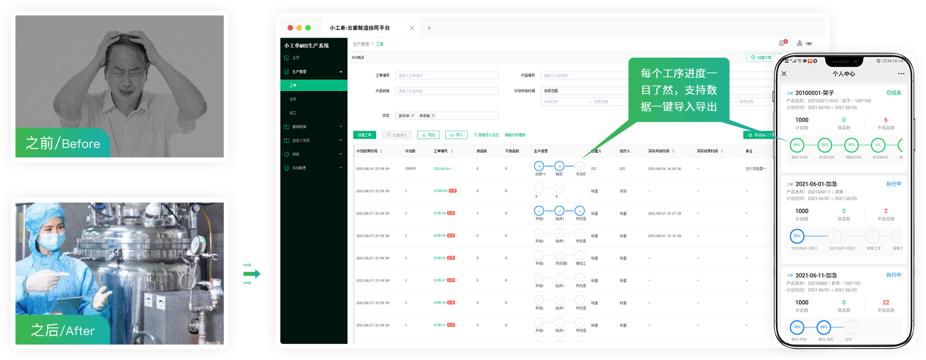Screen dimensions: 926x360
Task: Open work order link 20210618-1
Action: [x=442, y=169]
